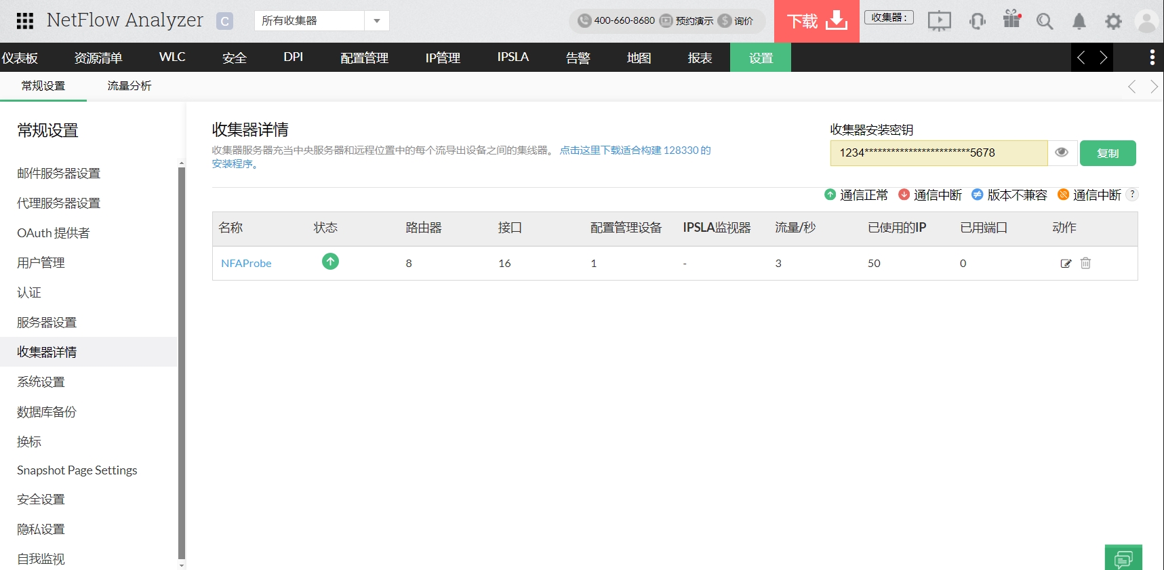Click the red 下载 download button
This screenshot has width=1164, height=570.
point(816,22)
